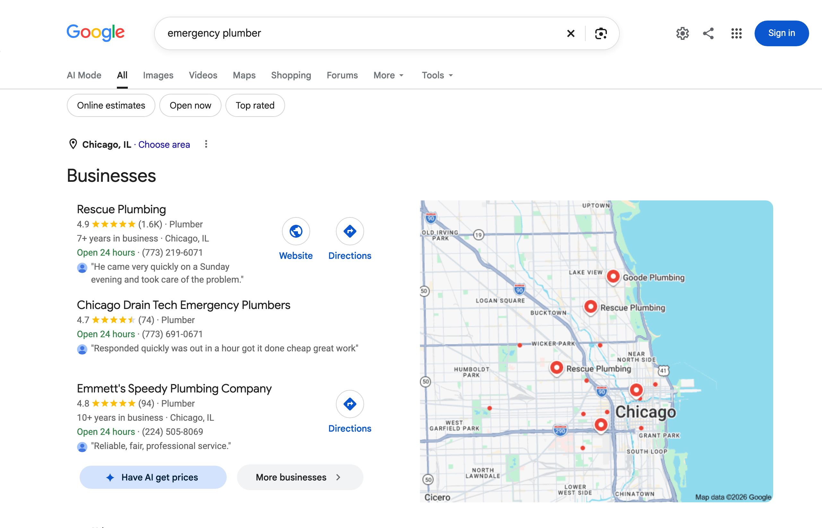Screen dimensions: 822x528
Task: Clear the search box with the X icon
Action: coord(571,33)
